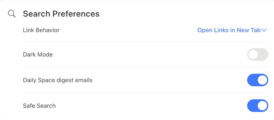Image resolution: width=274 pixels, height=120 pixels.
Task: Click the word Preferences in the title
Action: click(76, 14)
